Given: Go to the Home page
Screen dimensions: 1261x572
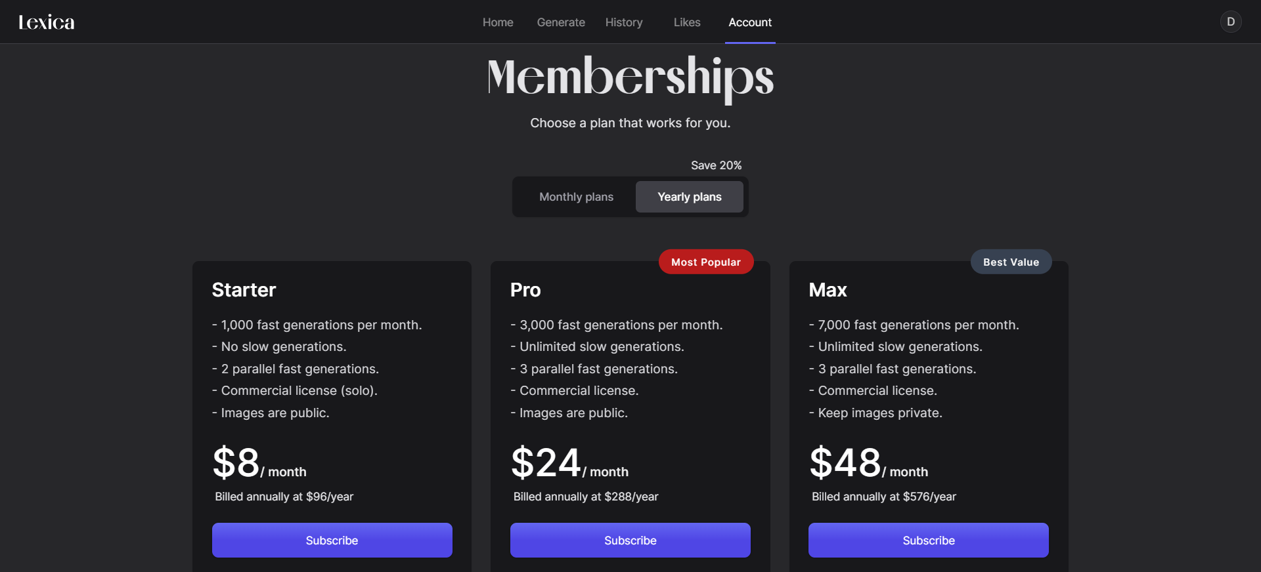Looking at the screenshot, I should tap(498, 22).
